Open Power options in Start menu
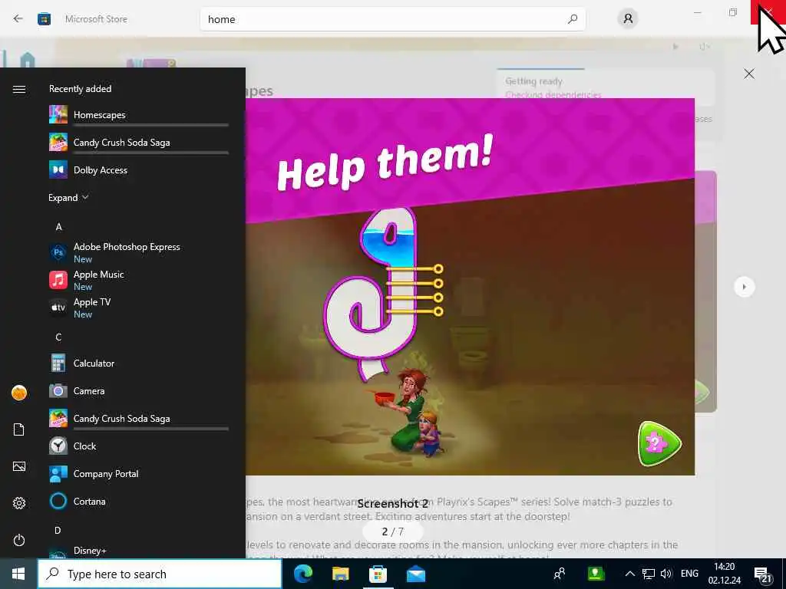 19,541
